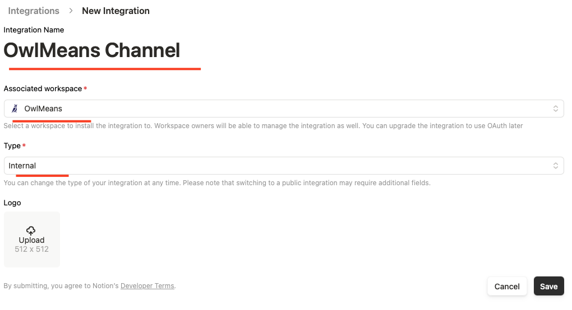
Task: Toggle the Associated workspace up-down chevron arrows
Action: (x=555, y=109)
